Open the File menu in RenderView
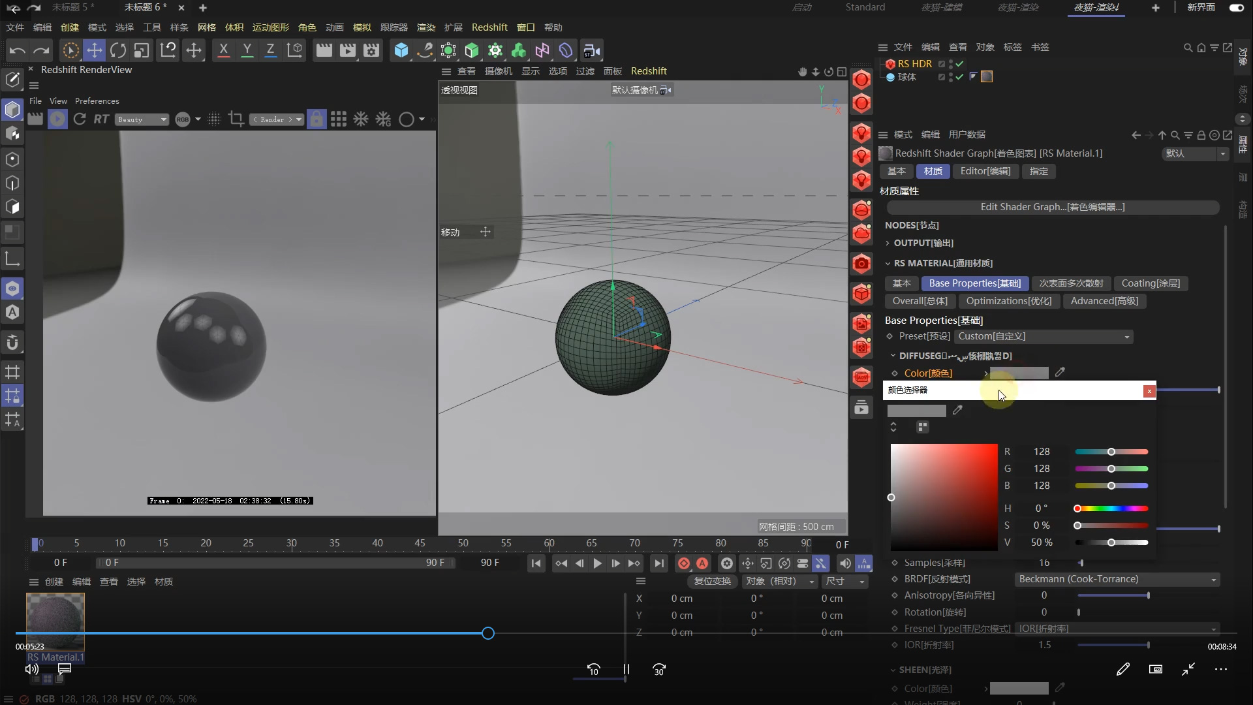This screenshot has width=1253, height=705. 35,101
